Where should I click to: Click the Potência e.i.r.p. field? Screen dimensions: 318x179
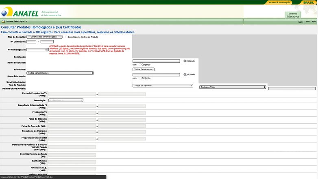72,169
